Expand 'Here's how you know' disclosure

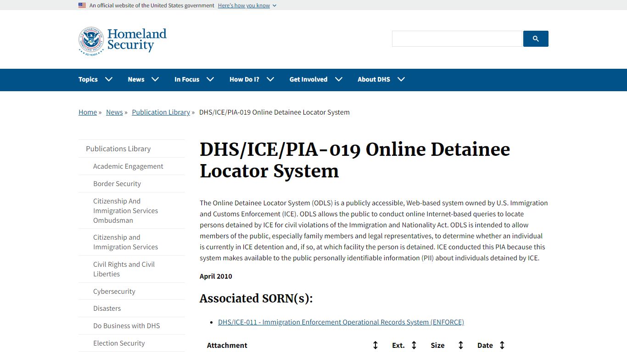click(247, 5)
